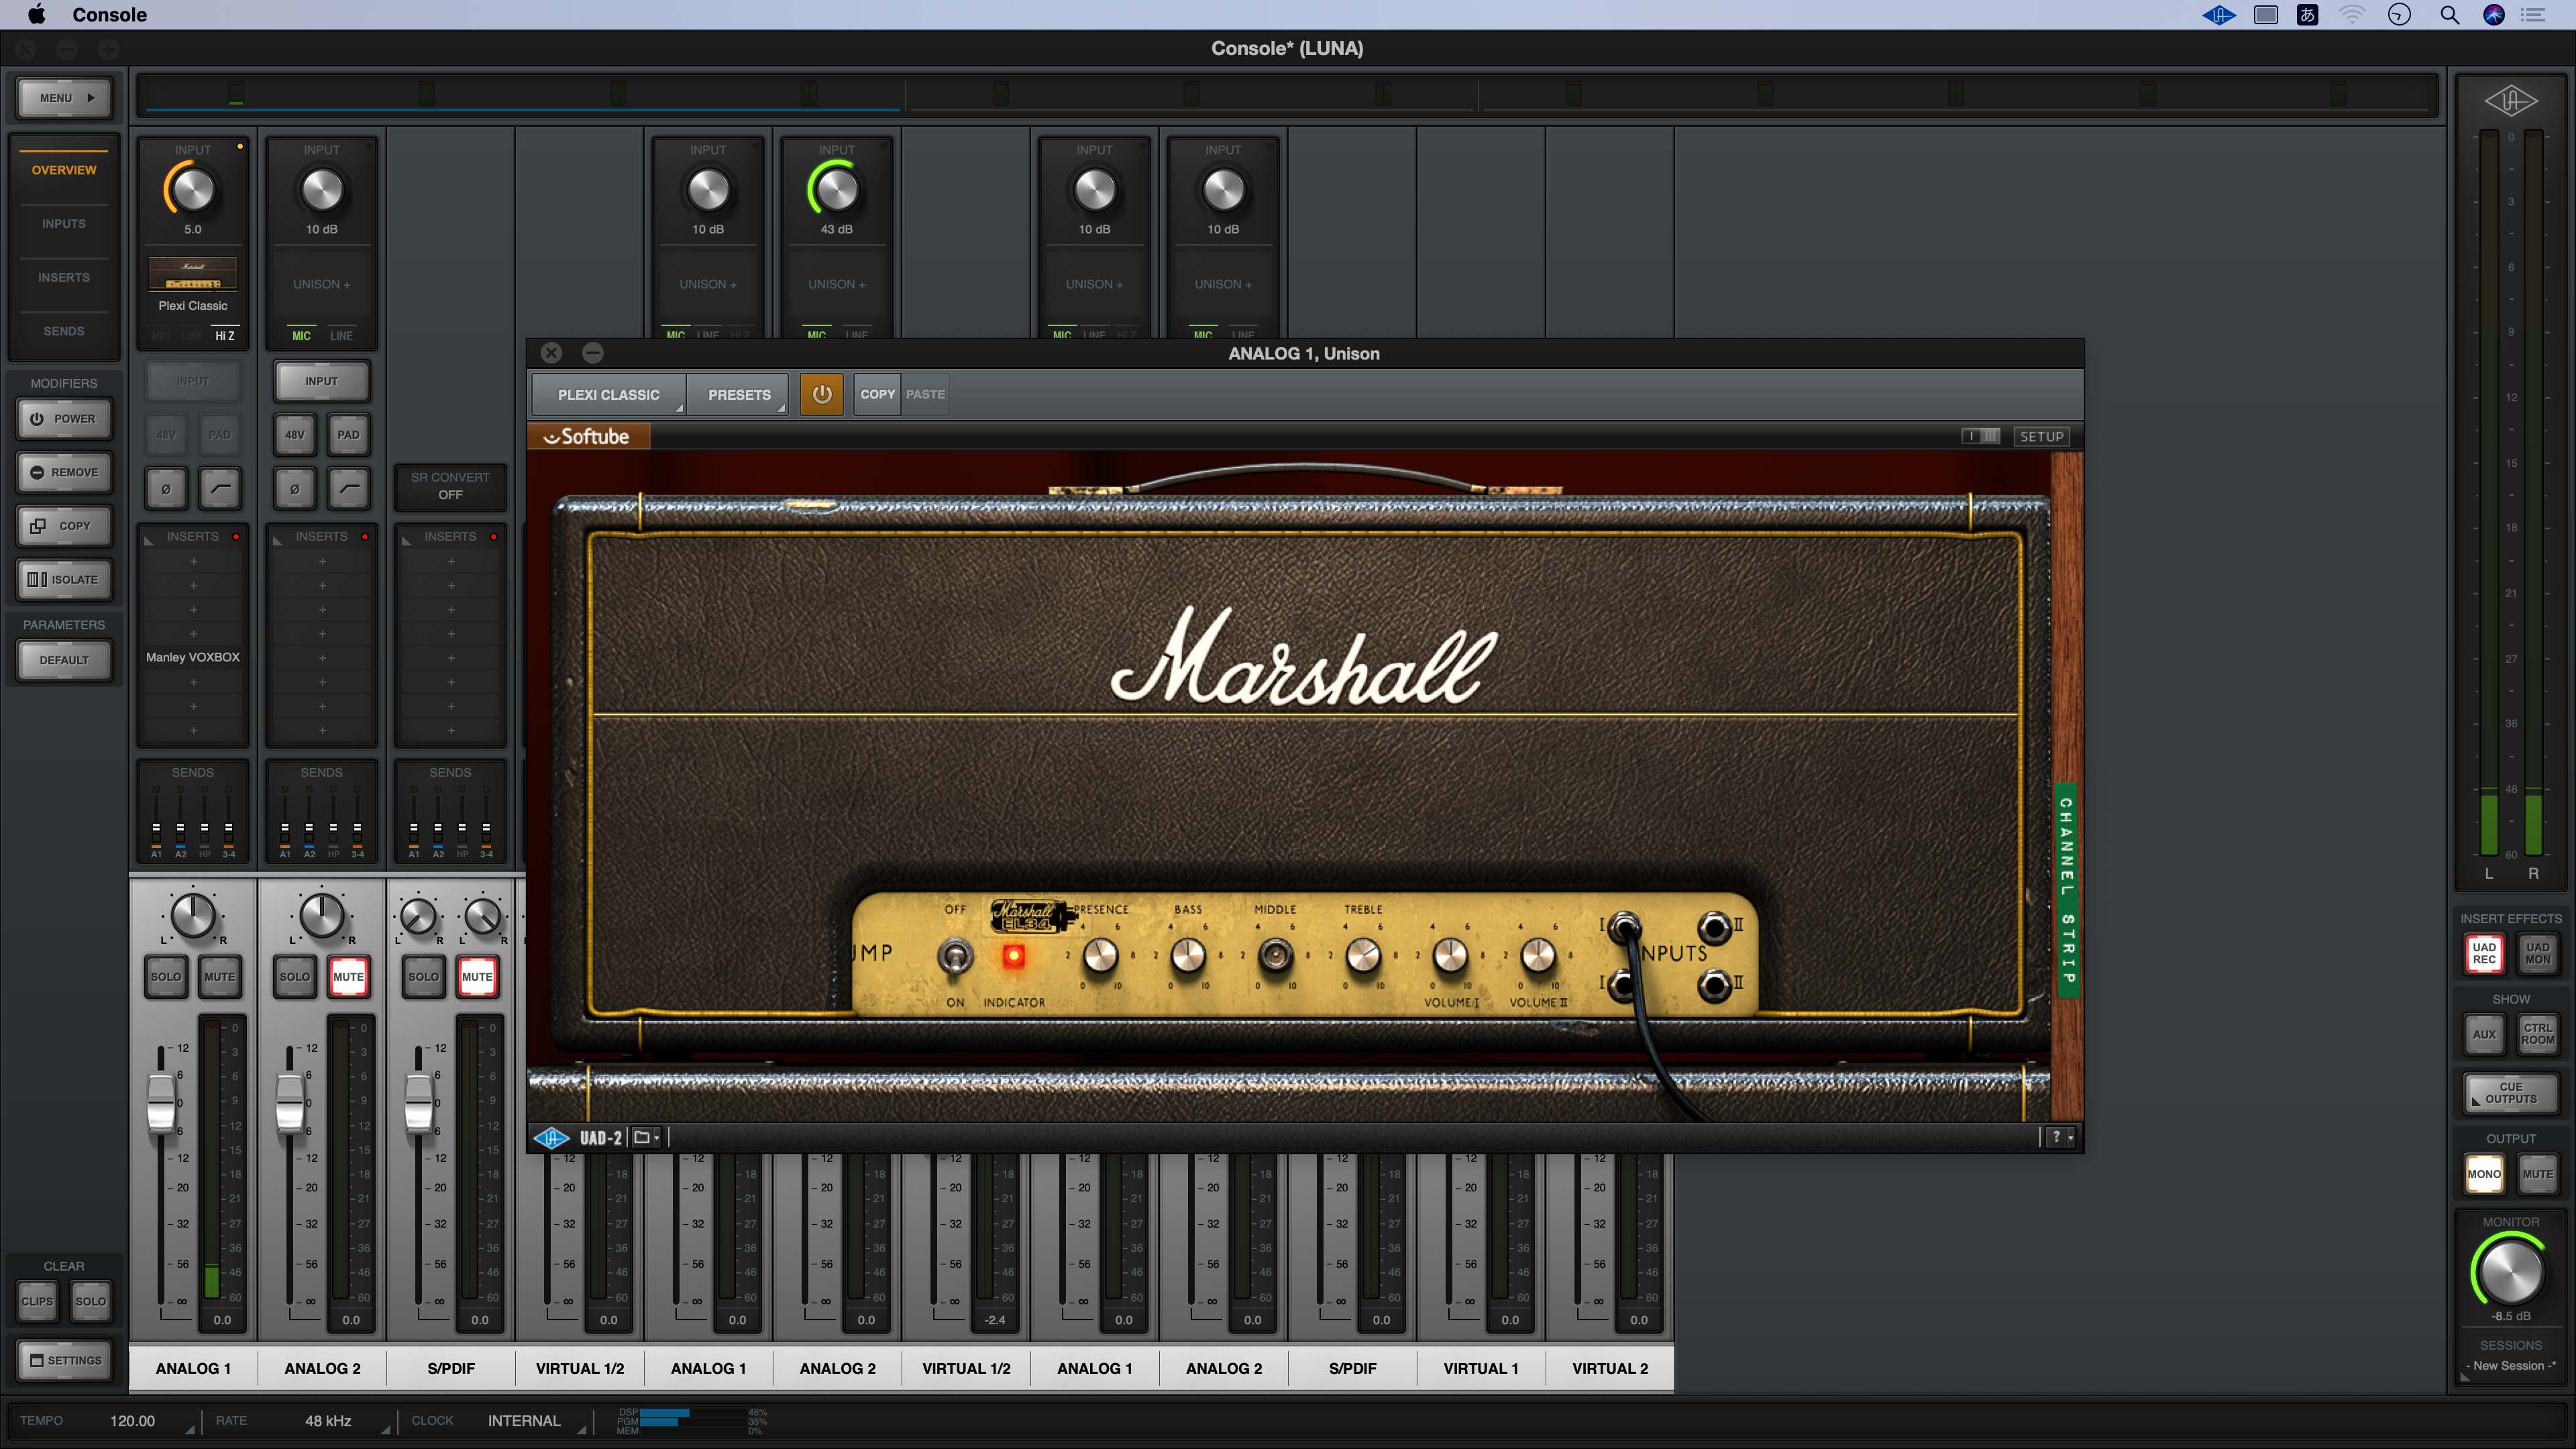Open the Manley VOXBOX insert on ANALOG 1
This screenshot has width=2576, height=1449.
point(193,657)
